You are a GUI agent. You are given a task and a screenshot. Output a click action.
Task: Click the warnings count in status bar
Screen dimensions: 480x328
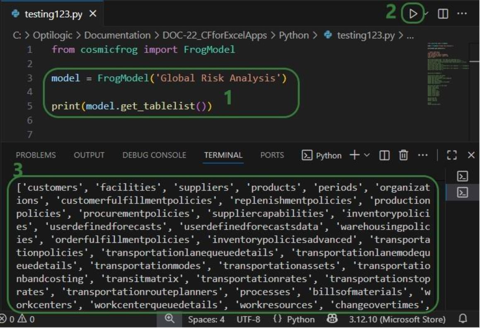[x=26, y=319]
